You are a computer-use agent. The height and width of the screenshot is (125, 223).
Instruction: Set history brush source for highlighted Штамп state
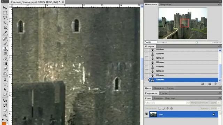point(147,80)
